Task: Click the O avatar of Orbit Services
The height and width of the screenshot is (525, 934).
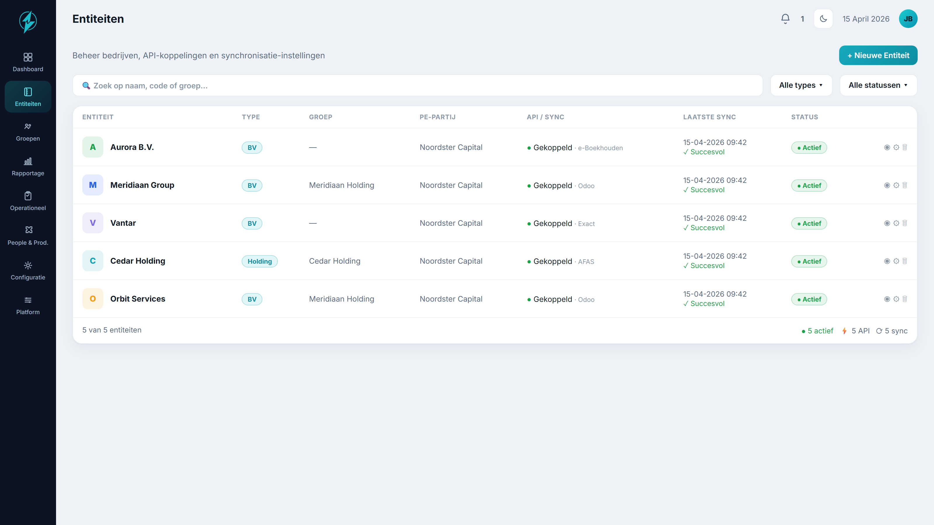Action: 93,299
